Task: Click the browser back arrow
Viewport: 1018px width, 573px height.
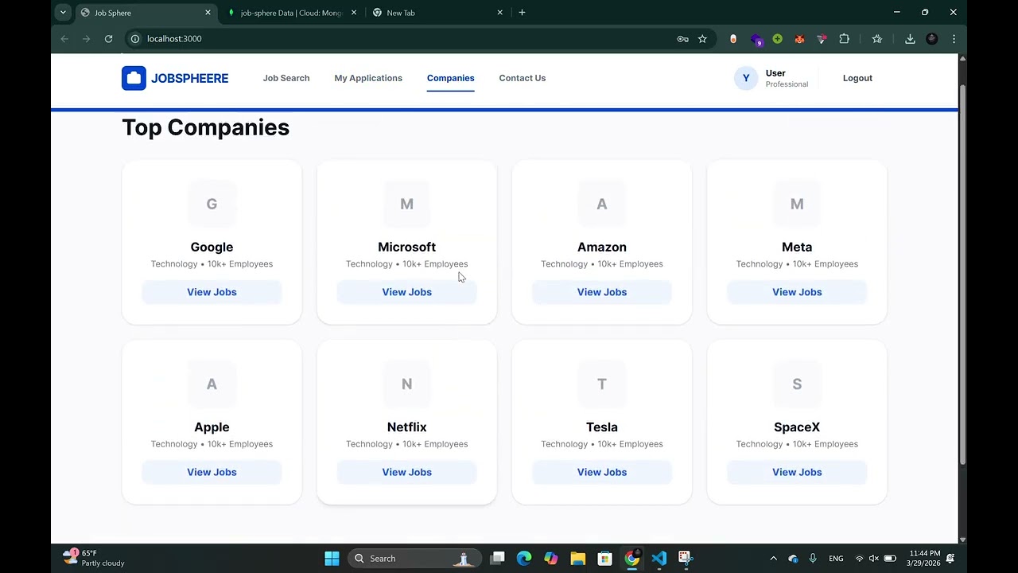Action: point(64,38)
